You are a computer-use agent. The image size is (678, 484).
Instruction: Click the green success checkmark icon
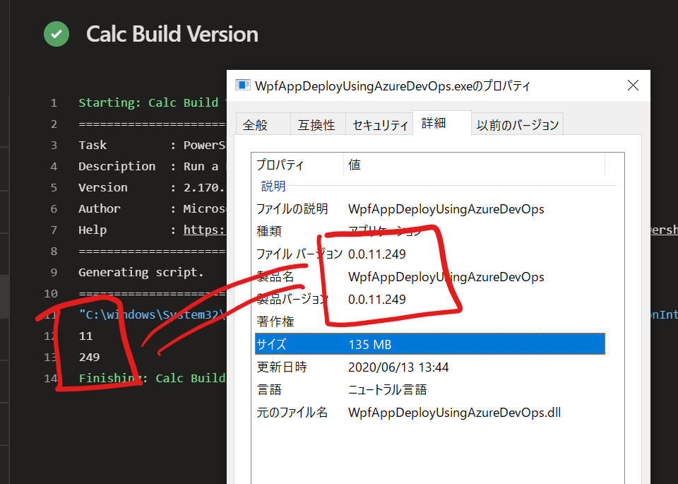[x=56, y=34]
